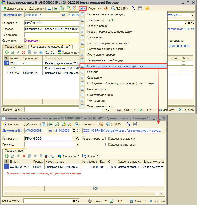The image size is (197, 205).
Task: Click the sticky note icon in top toolbar
Action: [x=147, y=9]
